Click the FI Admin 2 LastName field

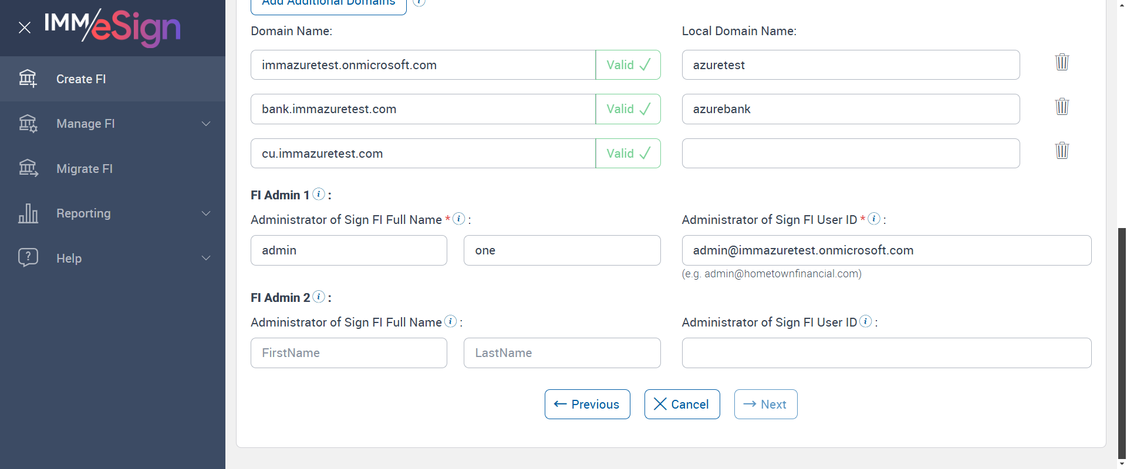click(x=562, y=353)
